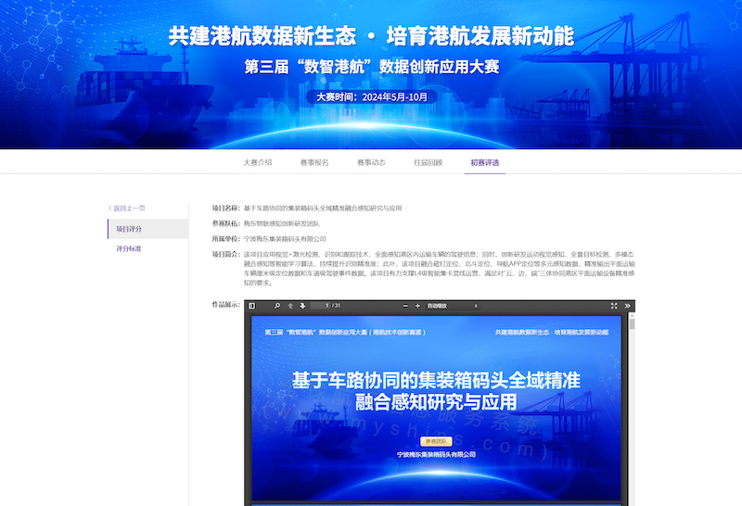
Task: Open the 大赛介绍 tab
Action: (258, 163)
